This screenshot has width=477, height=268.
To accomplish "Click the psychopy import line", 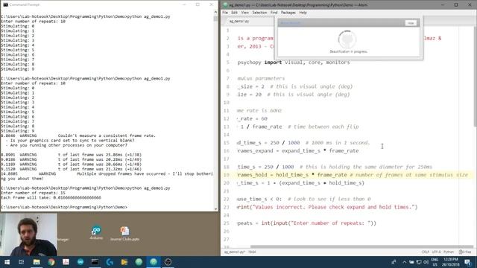I will click(x=294, y=63).
